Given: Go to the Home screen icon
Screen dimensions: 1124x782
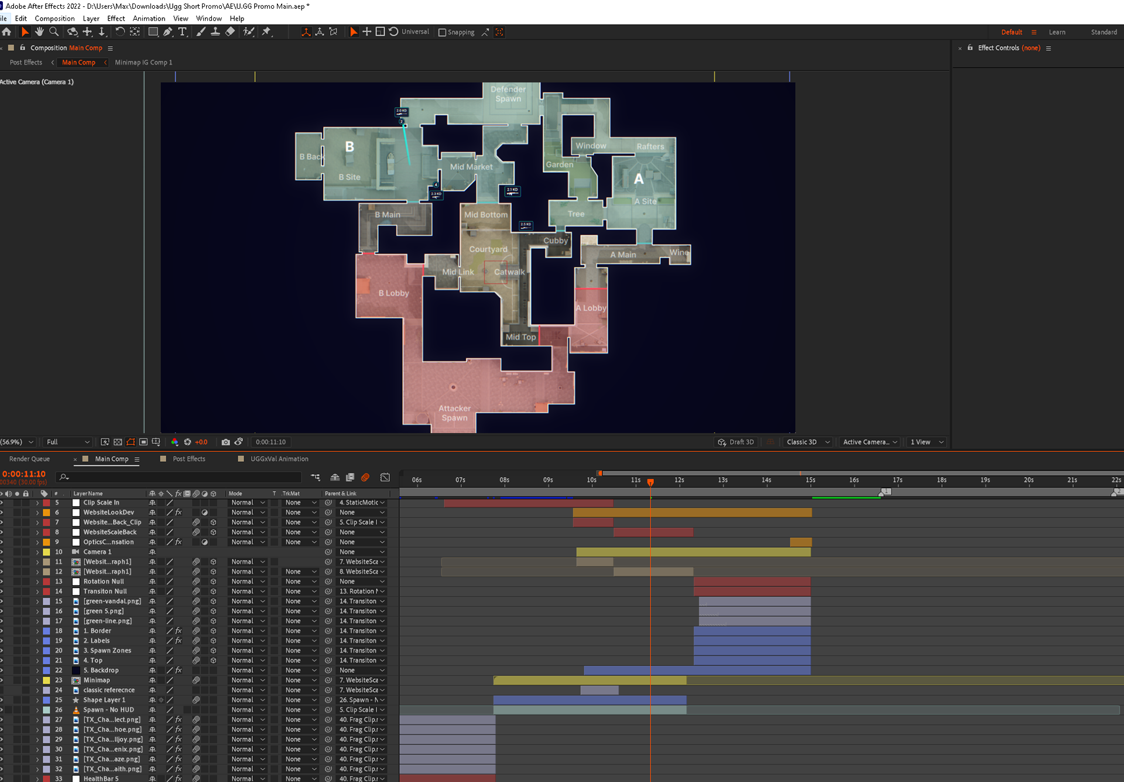Looking at the screenshot, I should coord(7,32).
